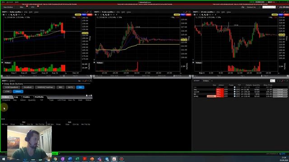Open MSFT symbol dropdown in 5 min chart
The width and height of the screenshot is (289, 162).
98,12
